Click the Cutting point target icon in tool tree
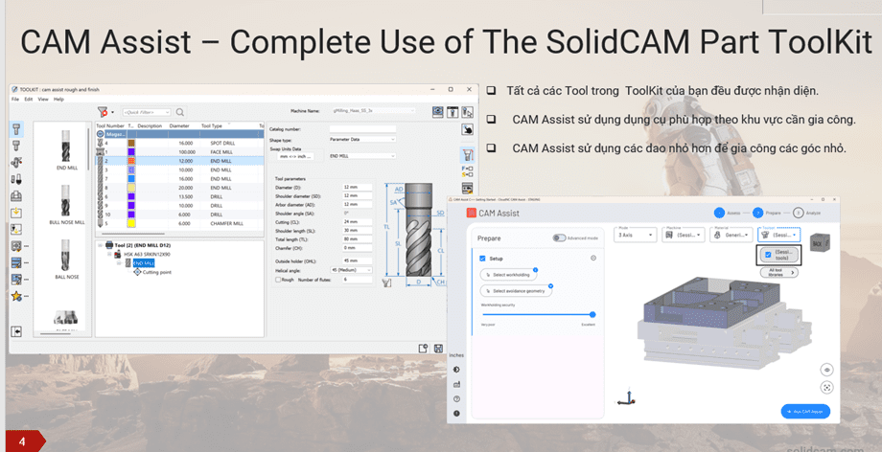This screenshot has height=452, width=882. 137,272
